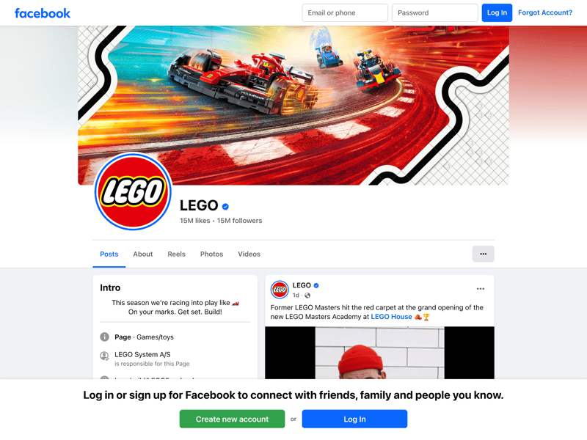Open the post three-dot options menu
Image resolution: width=587 pixels, height=440 pixels.
[481, 289]
